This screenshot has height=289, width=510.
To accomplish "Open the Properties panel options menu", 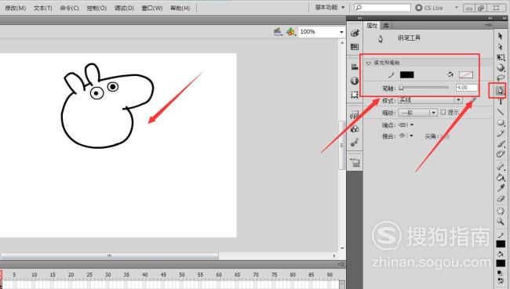I will (x=488, y=25).
